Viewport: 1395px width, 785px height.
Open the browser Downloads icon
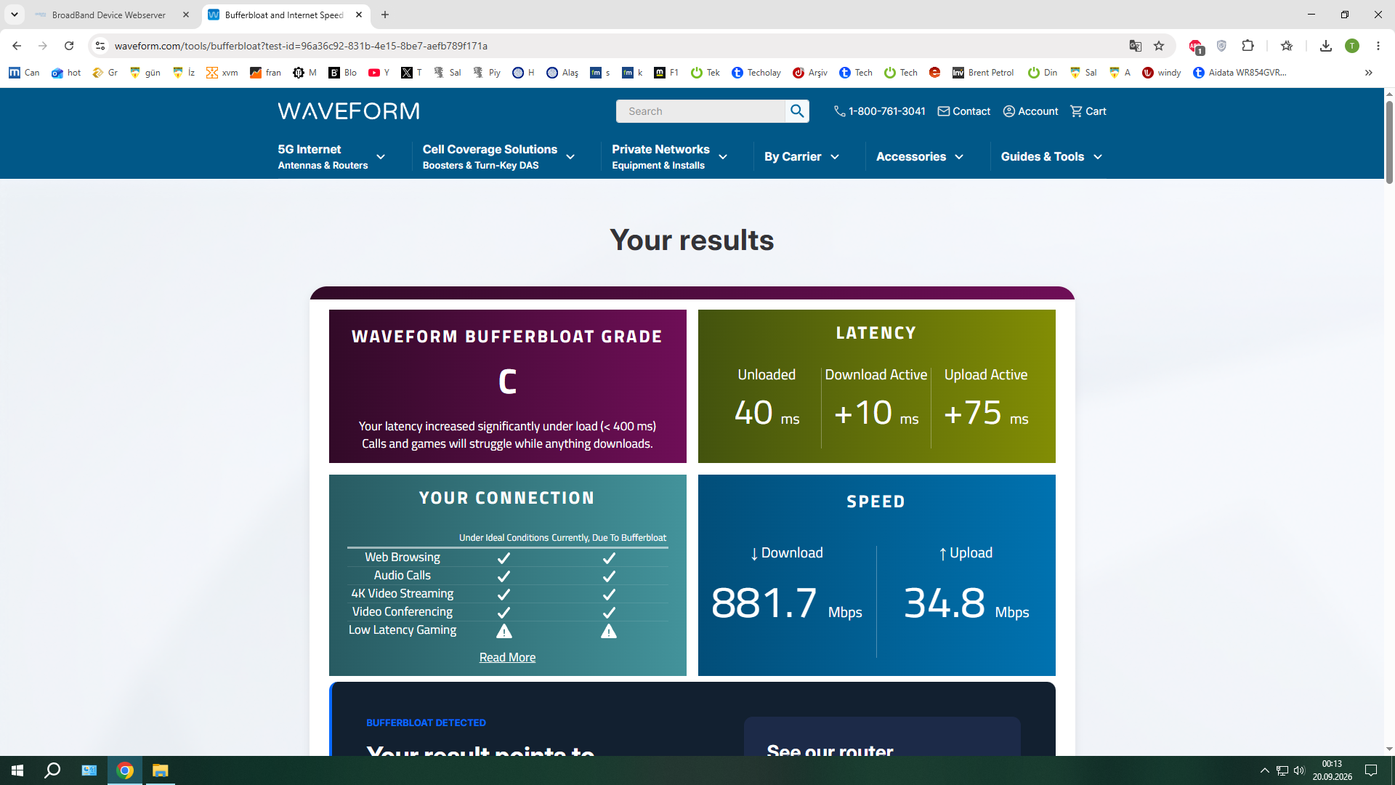[1326, 46]
